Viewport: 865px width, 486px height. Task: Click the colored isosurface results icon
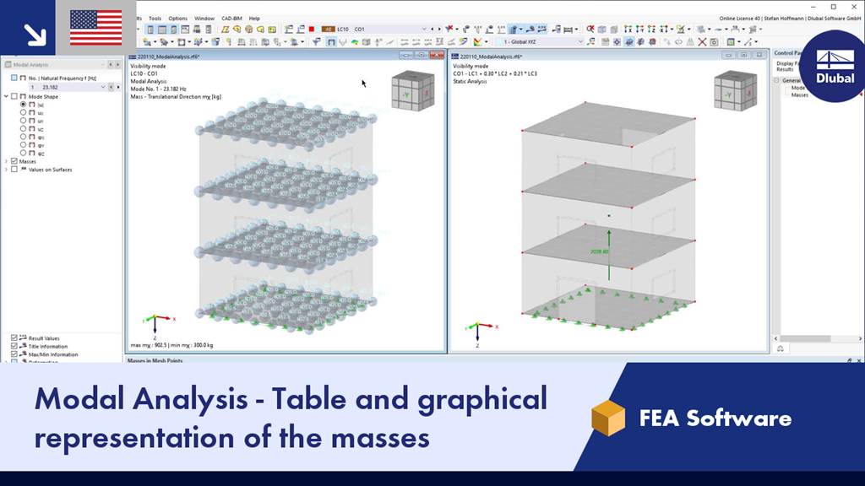[354, 42]
